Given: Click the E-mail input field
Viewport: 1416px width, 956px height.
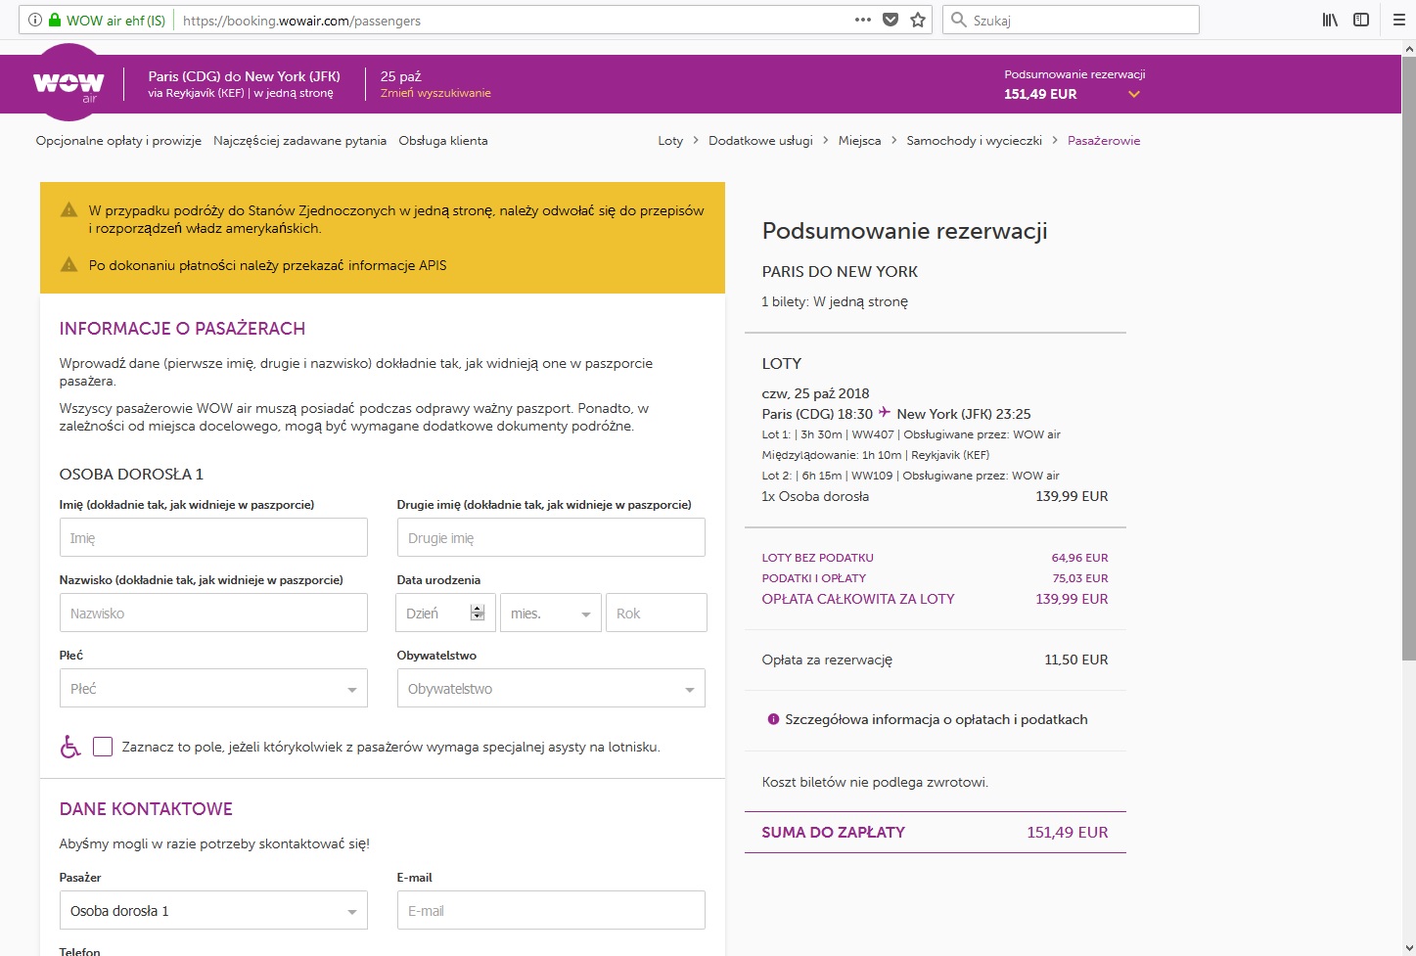Looking at the screenshot, I should coord(551,910).
